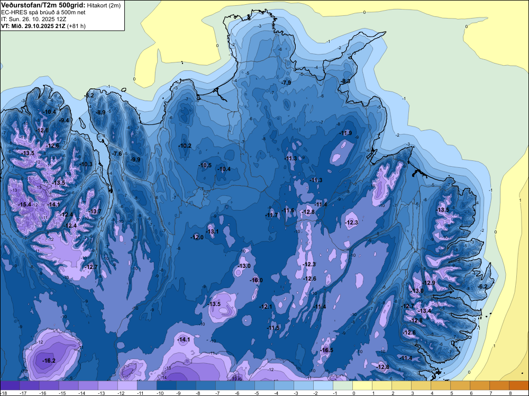This screenshot has height=396, width=529.
Task: Select the legend swatch between -16 and -15
Action: click(49, 385)
